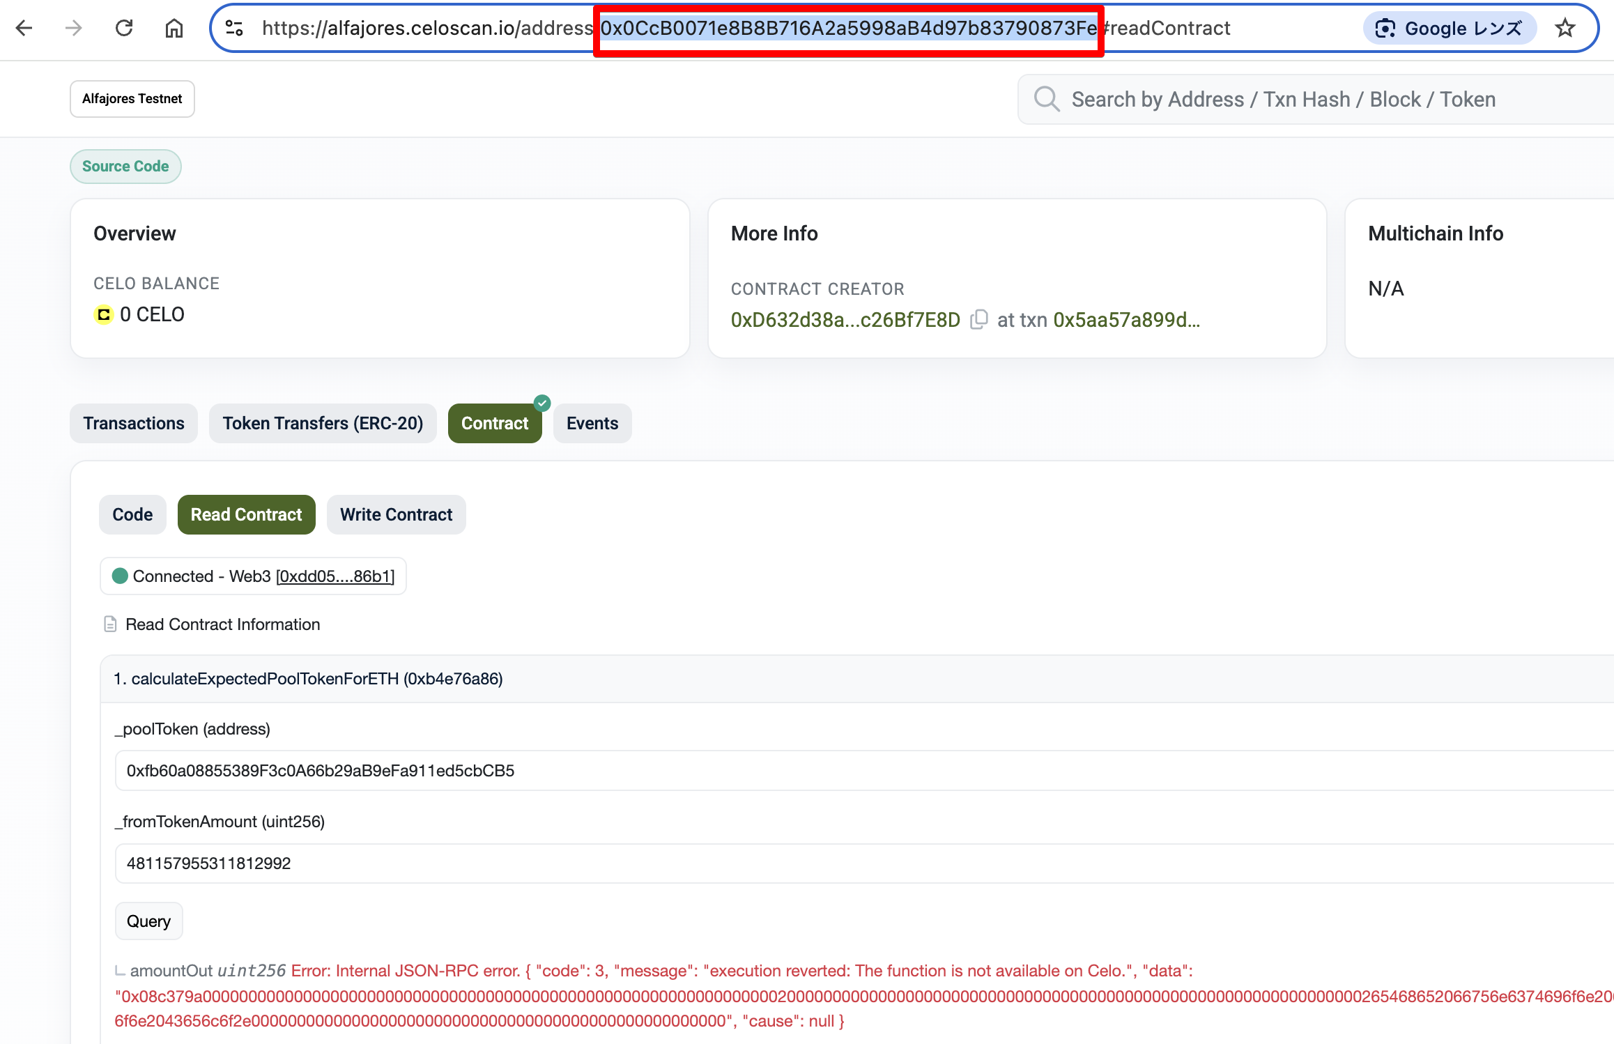The image size is (1614, 1044).
Task: Copy contract creator address icon
Action: [x=979, y=319]
